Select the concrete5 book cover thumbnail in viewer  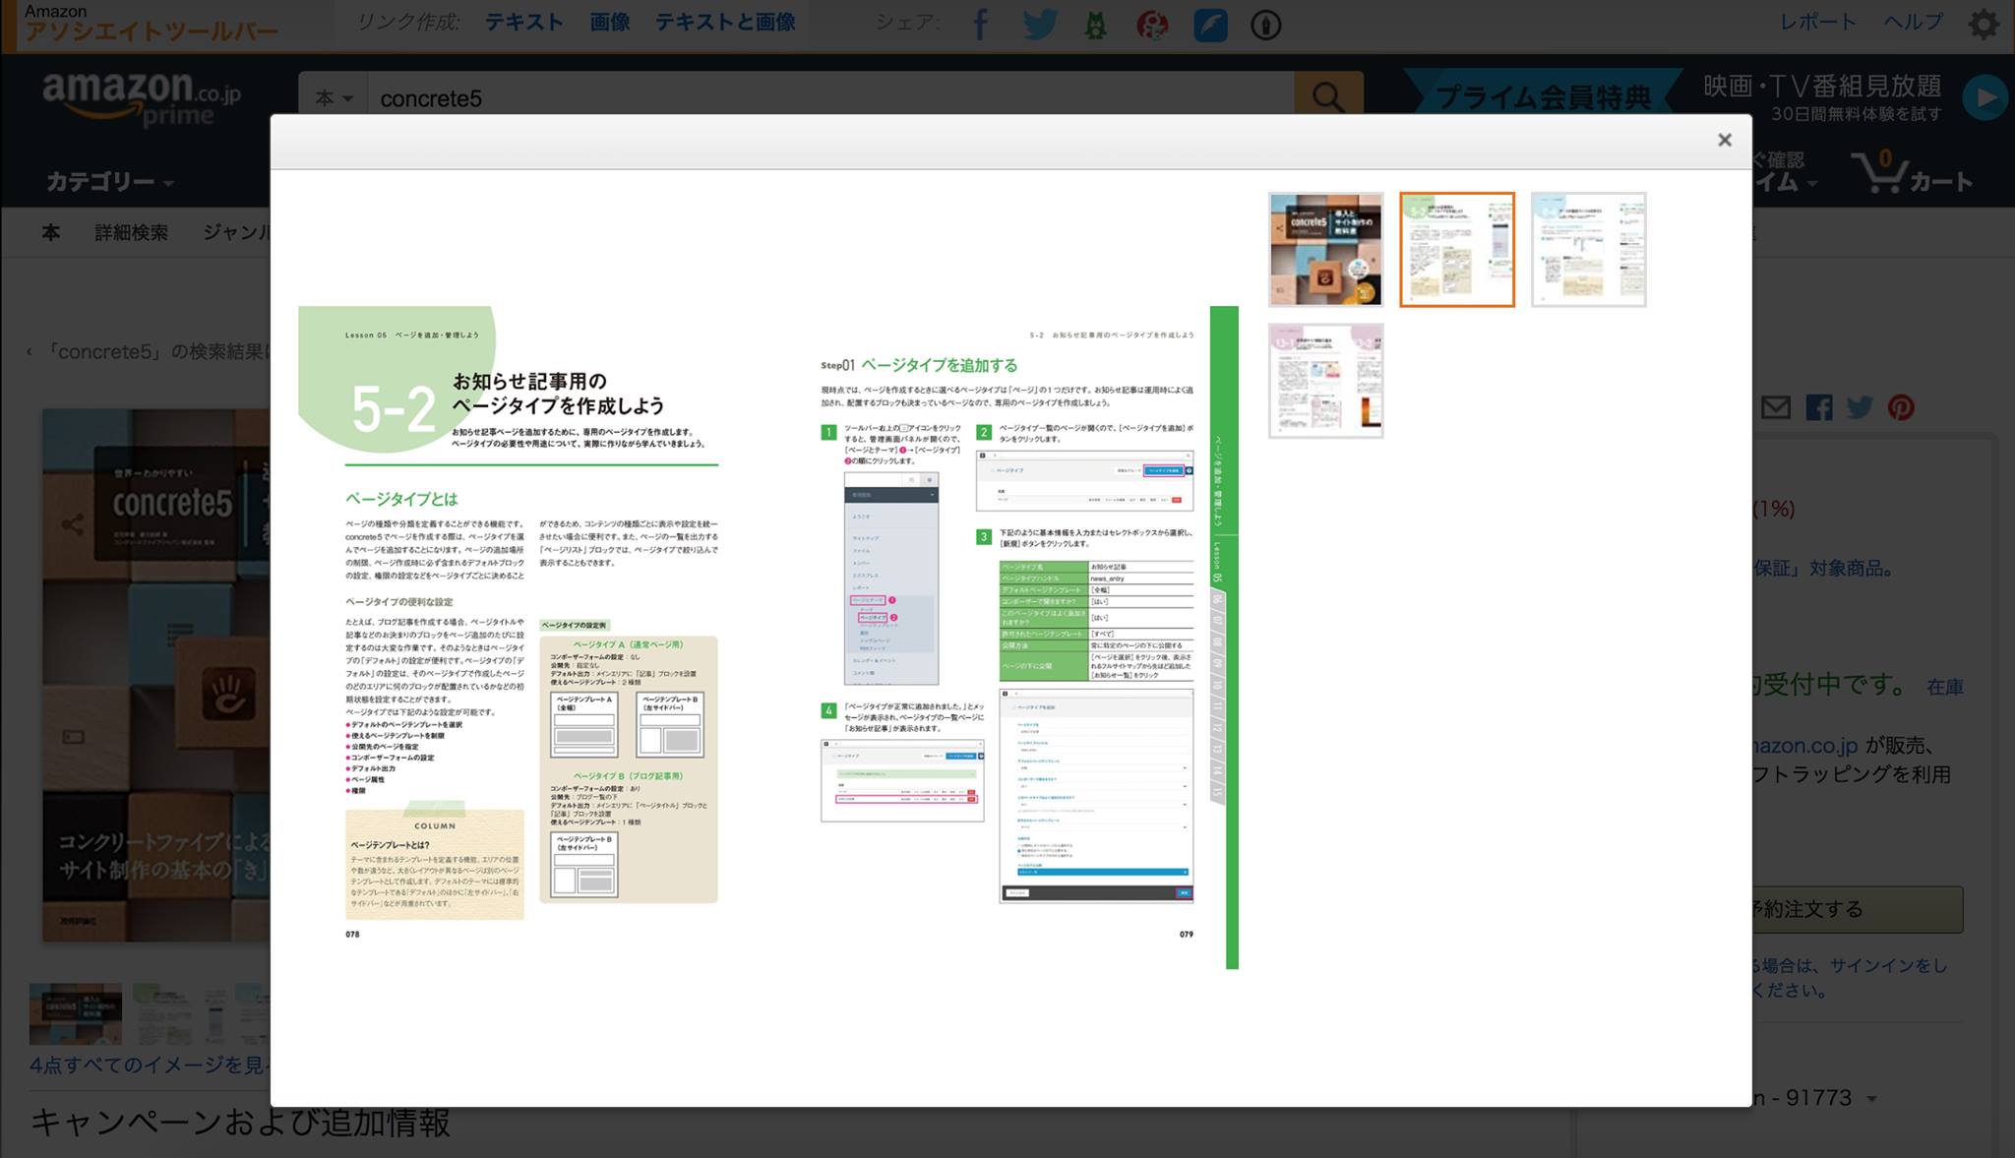1325,250
